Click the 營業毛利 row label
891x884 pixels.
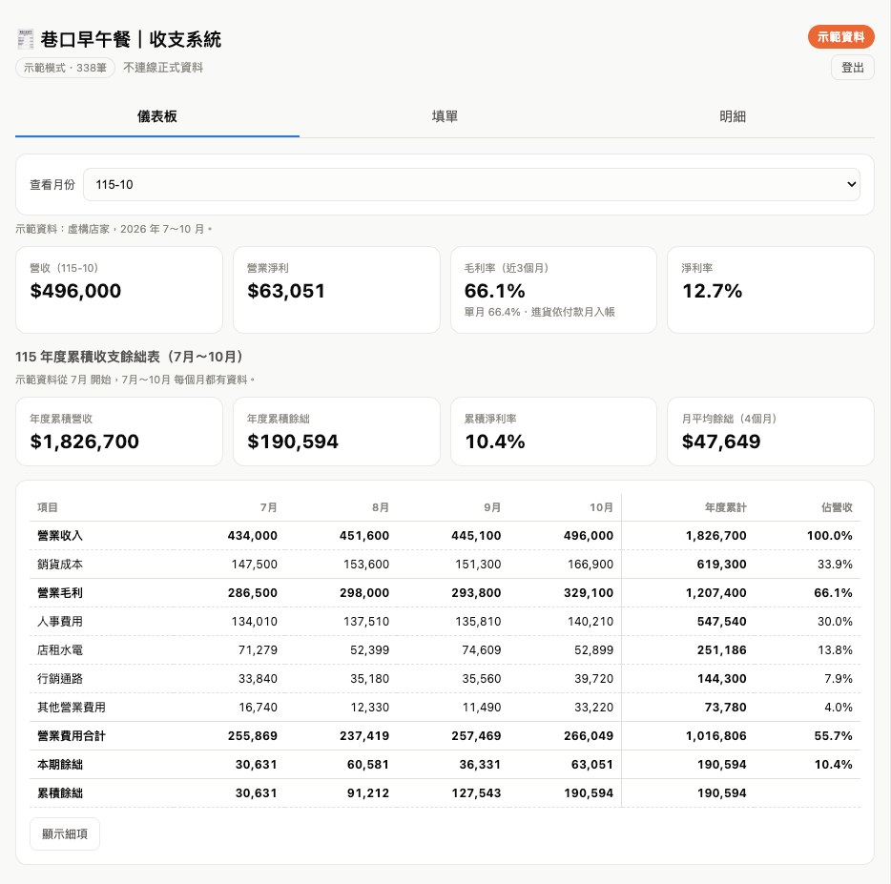coord(60,592)
